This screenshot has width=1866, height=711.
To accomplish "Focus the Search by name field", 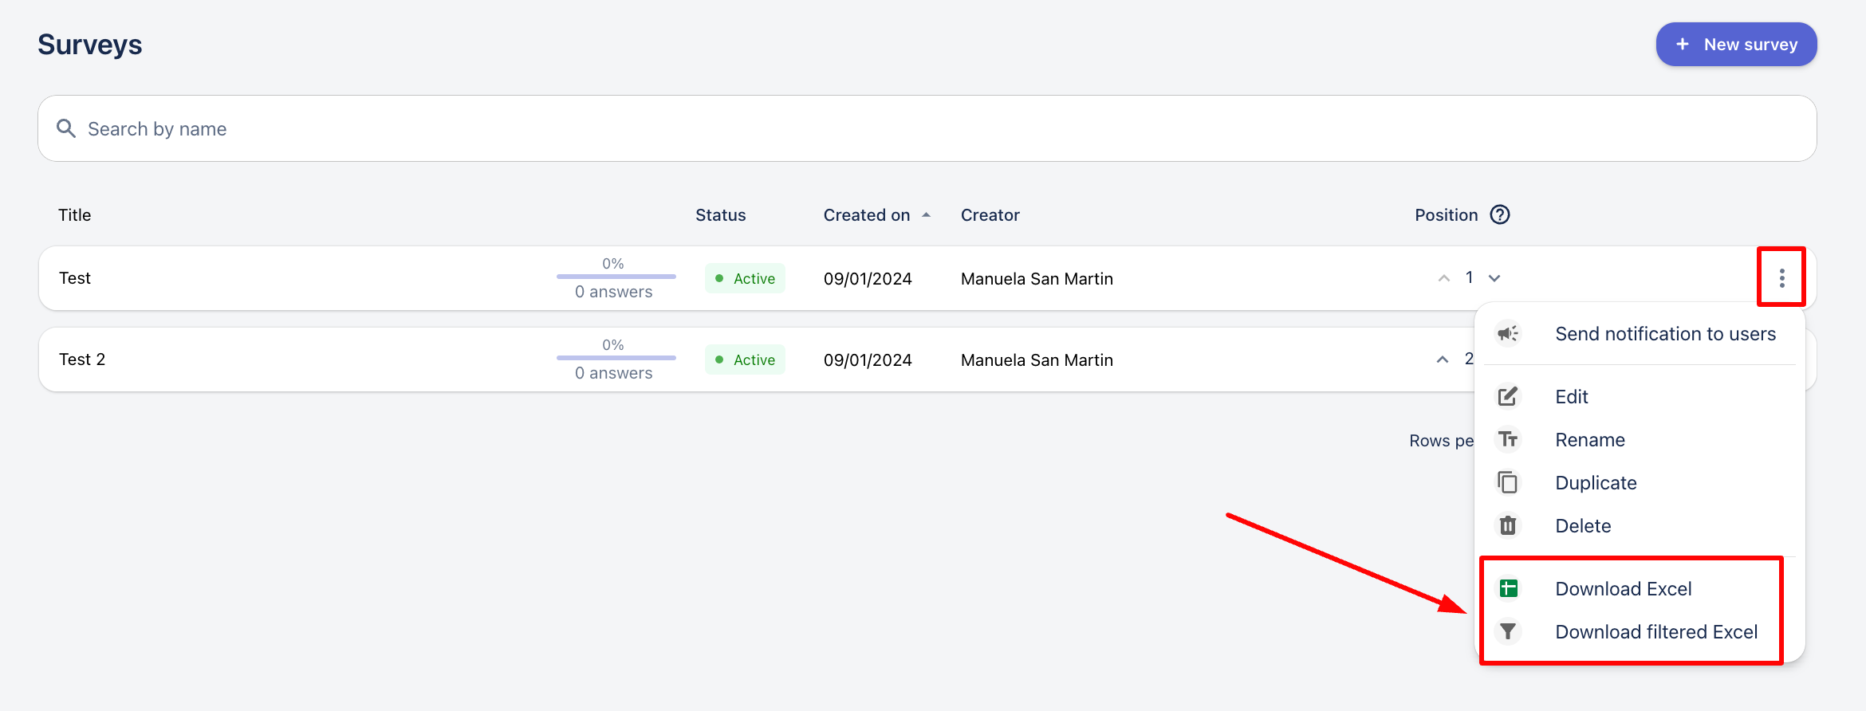I will [x=927, y=129].
